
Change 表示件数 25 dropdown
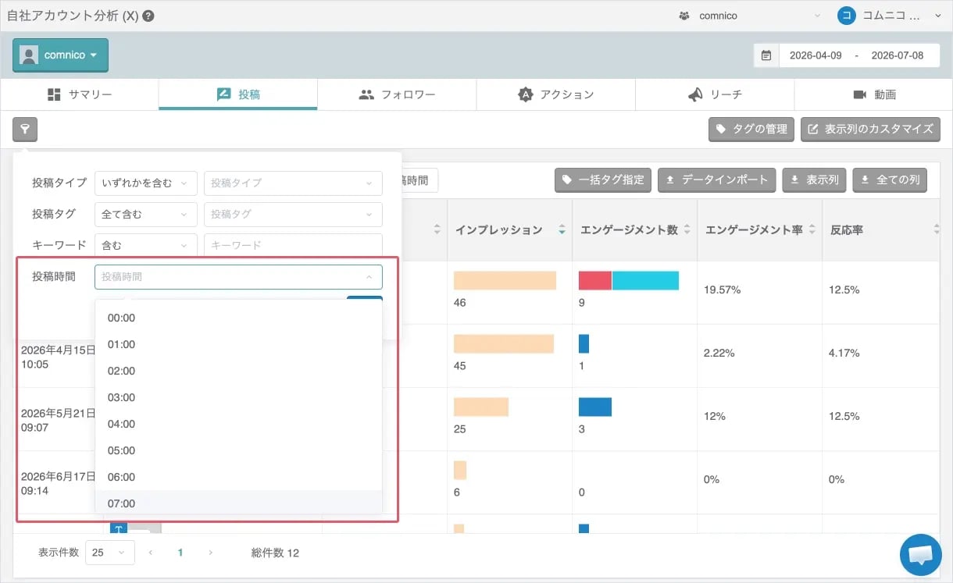tap(109, 553)
